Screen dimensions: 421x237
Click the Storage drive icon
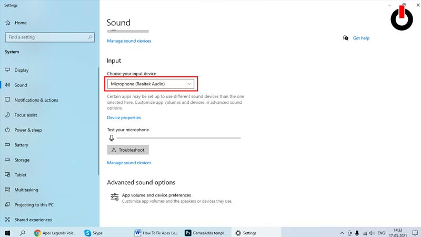click(7, 160)
